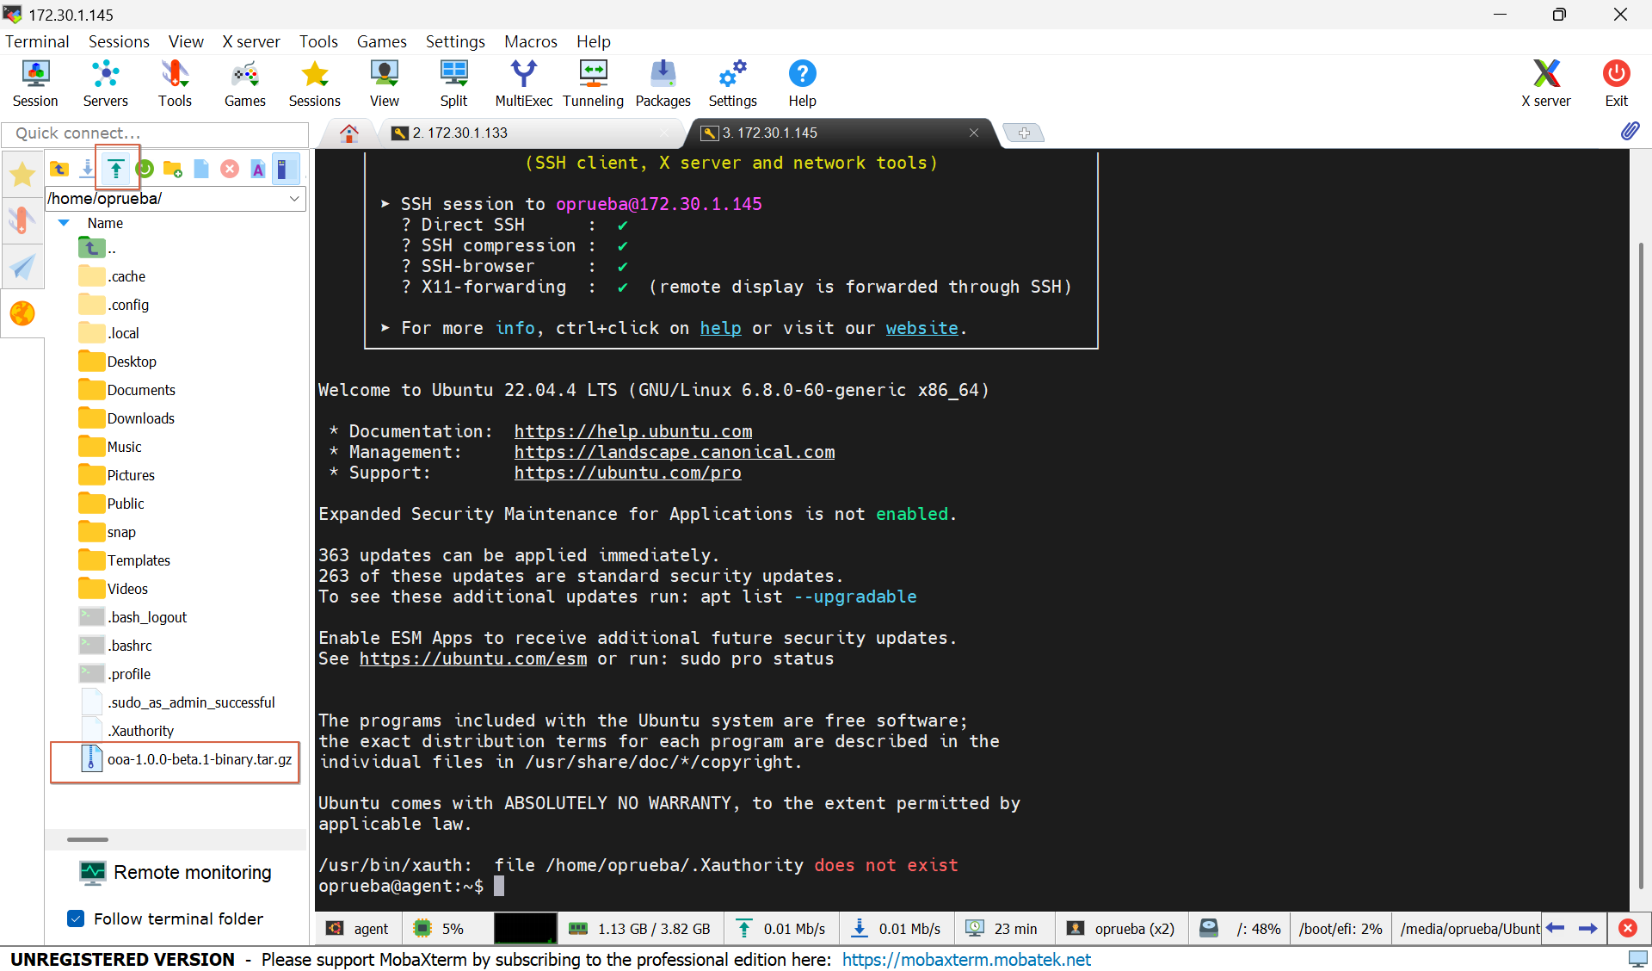Click the download selected files icon

point(87,169)
